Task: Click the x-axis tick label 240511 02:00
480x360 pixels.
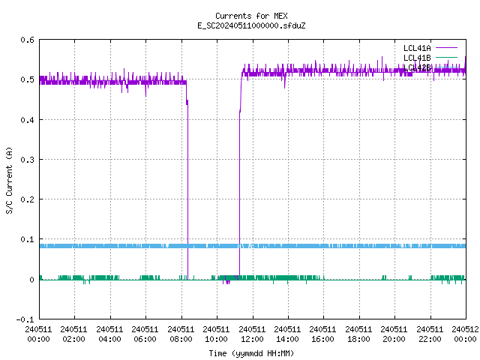Action: tap(73, 334)
